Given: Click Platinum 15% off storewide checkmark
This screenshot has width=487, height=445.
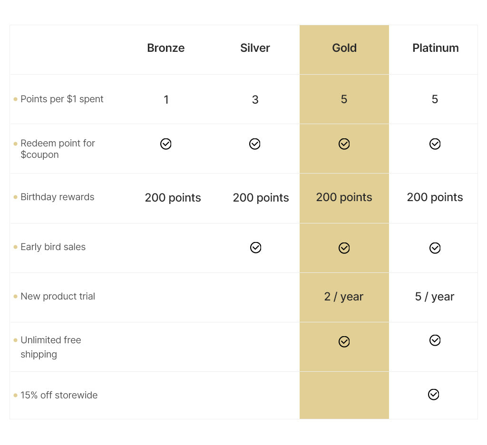Looking at the screenshot, I should [433, 395].
